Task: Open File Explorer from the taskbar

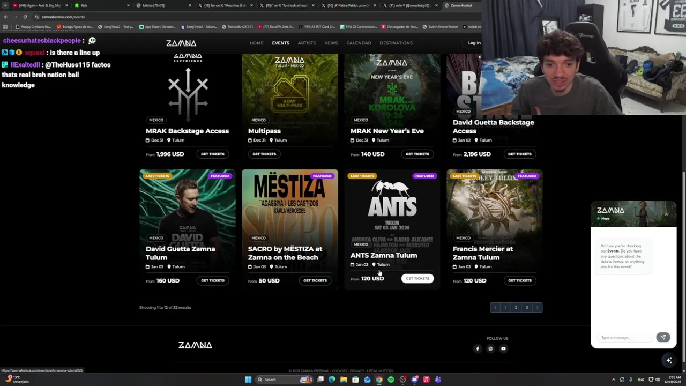Action: click(x=344, y=380)
